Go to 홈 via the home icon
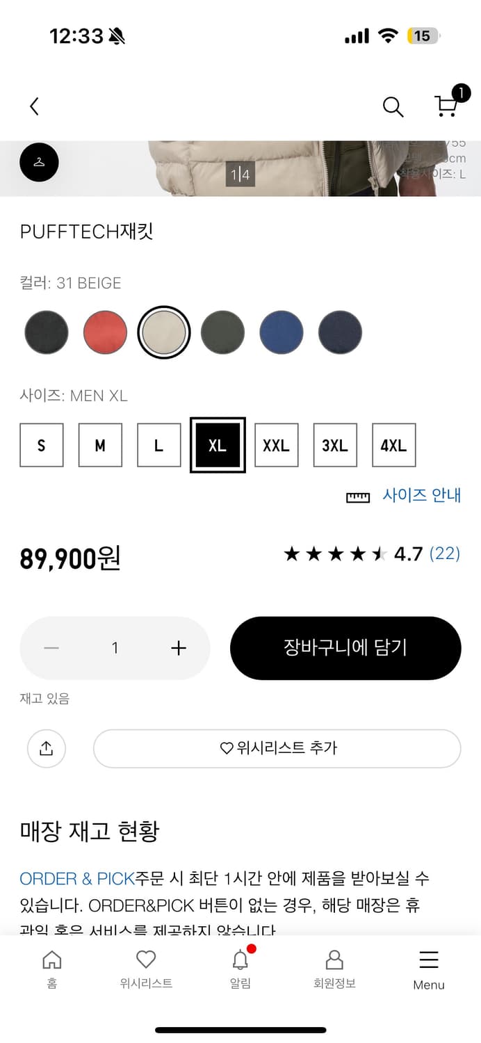Viewport: 481px width, 1043px height. click(52, 968)
